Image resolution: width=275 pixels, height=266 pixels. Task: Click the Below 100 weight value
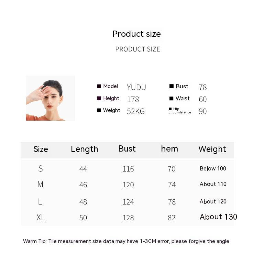[213, 169]
